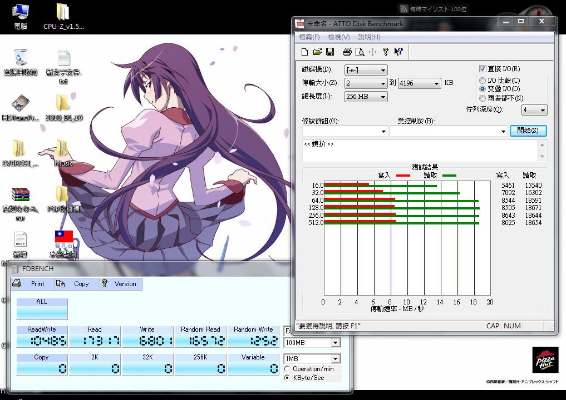The width and height of the screenshot is (566, 400).
Task: Click Copy in FDBENCH toolbar
Action: (77, 284)
